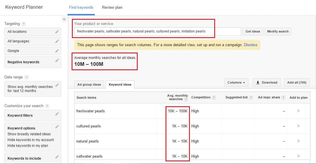Click help icon next to Competition column
This screenshot has width=316, height=164.
[214, 98]
